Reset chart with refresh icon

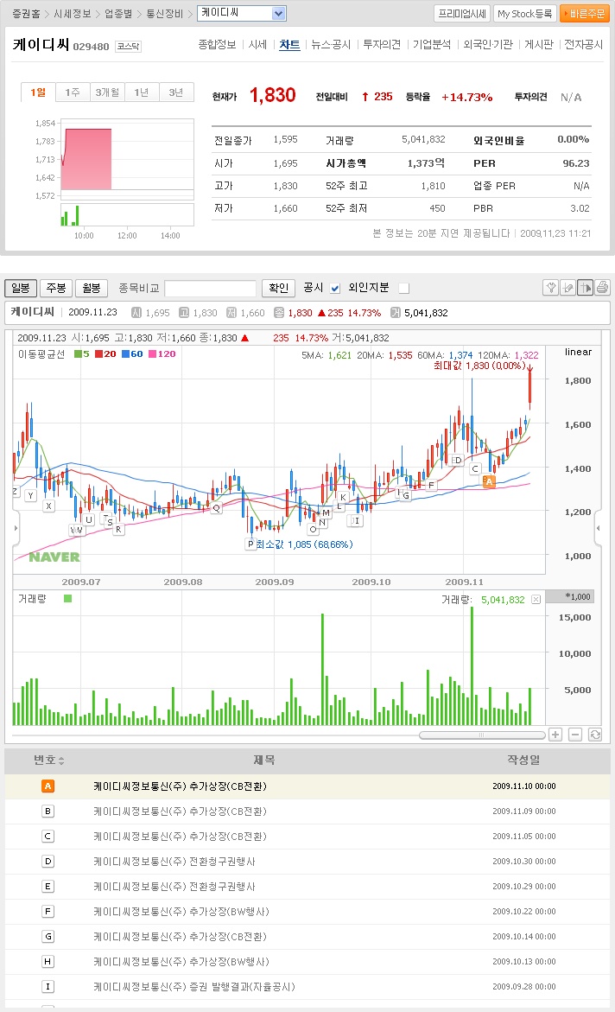tap(595, 735)
